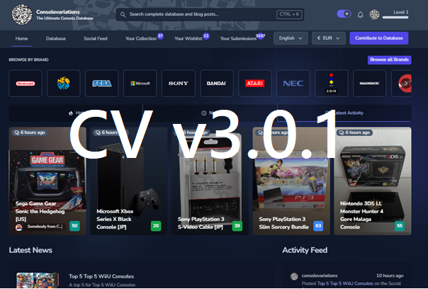Open the Social Feed menu item
428x289 pixels.
(x=96, y=38)
